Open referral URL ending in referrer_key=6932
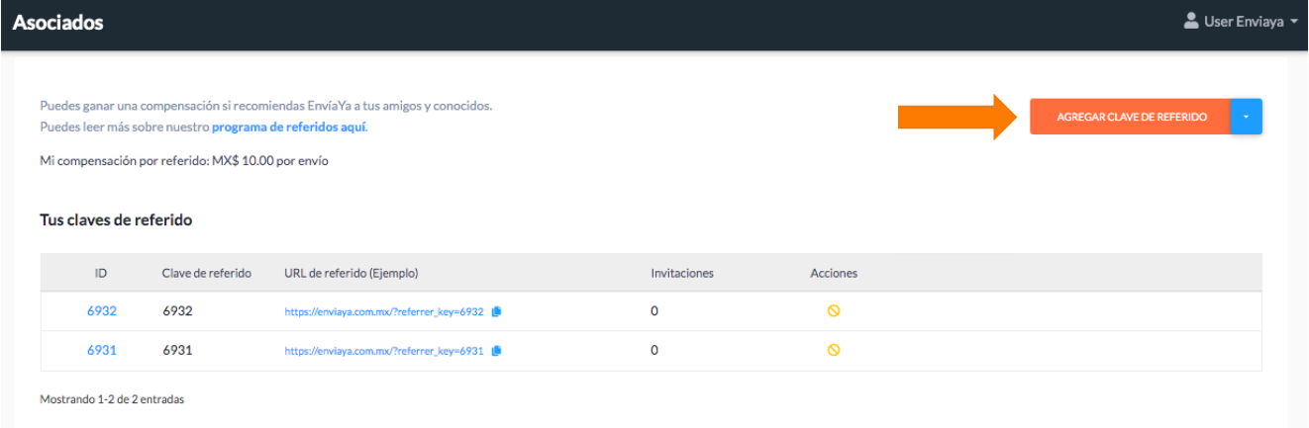Viewport: 1309px width, 428px height. pos(384,311)
